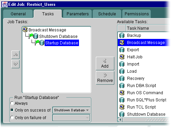This screenshot has height=128, width=171.
Task: Click the database icon beside Startup Database in Job Tasks
Action: (42, 43)
